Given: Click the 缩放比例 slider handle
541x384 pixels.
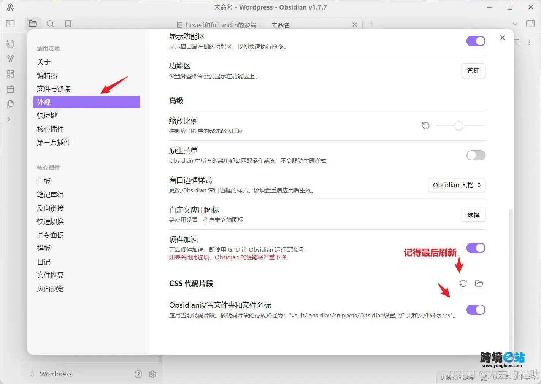Looking at the screenshot, I should 459,125.
